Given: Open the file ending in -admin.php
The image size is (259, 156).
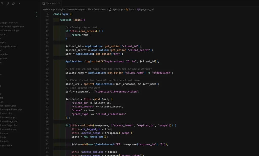Looking at the screenshot, I should pos(8,106).
